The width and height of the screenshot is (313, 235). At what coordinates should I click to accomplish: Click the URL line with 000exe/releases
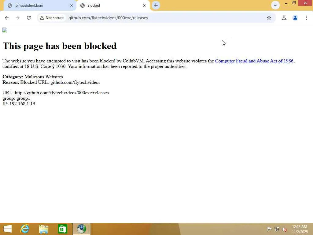[56, 93]
